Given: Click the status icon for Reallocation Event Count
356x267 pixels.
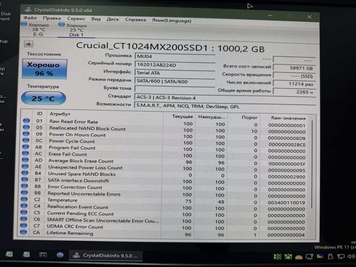Looking at the screenshot, I should point(24,206).
